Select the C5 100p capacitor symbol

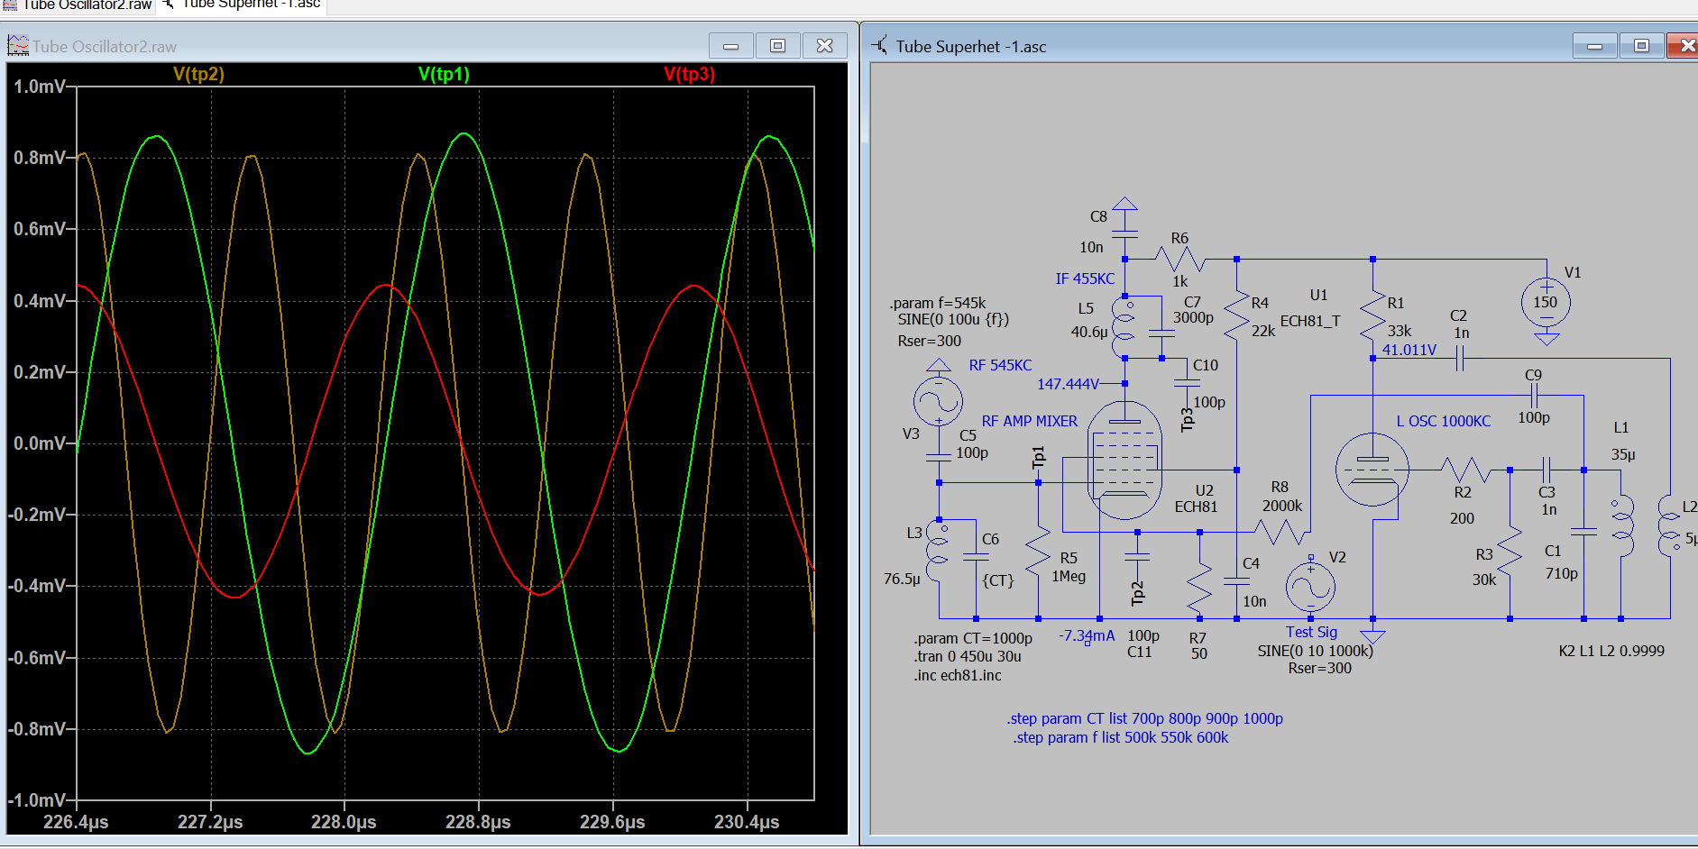click(x=938, y=457)
